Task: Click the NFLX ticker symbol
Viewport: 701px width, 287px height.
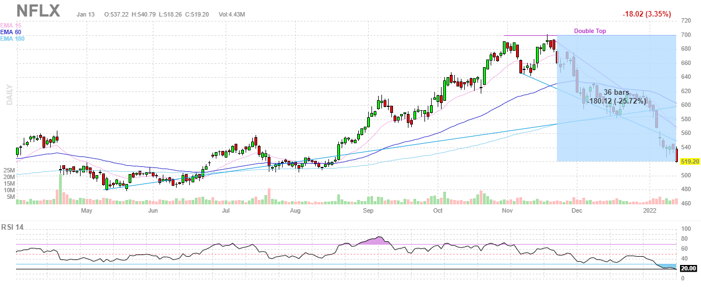Action: pyautogui.click(x=38, y=10)
